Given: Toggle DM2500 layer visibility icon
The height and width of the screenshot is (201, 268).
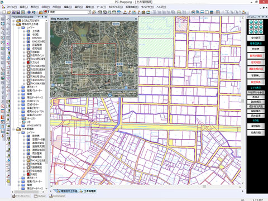Looking at the screenshot, I should [x=28, y=38].
